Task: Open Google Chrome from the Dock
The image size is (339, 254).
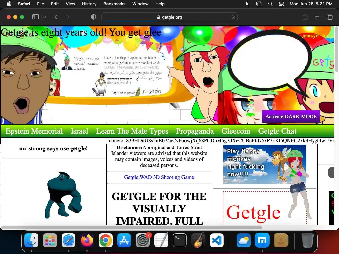Action: pos(106,240)
